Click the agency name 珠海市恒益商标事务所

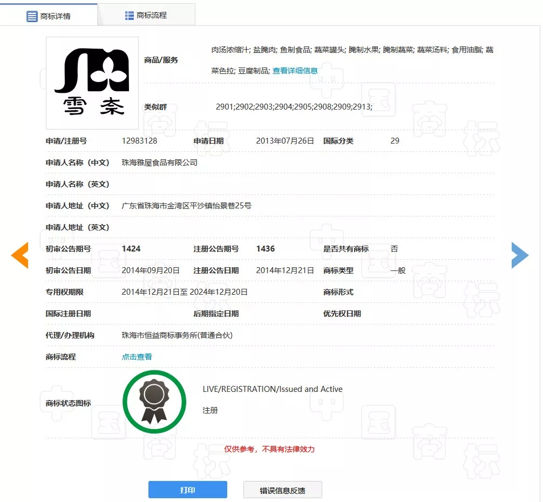pyautogui.click(x=177, y=335)
